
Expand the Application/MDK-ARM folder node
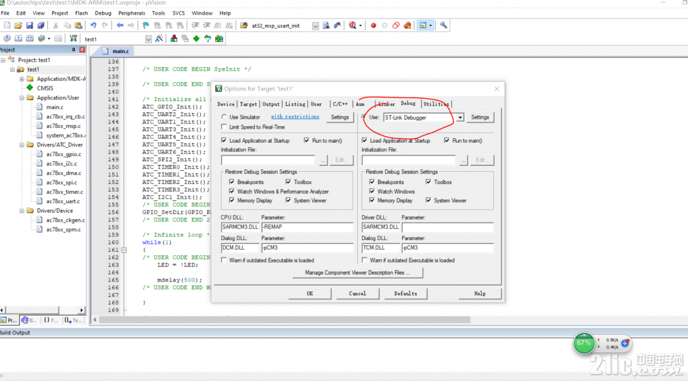coord(22,79)
